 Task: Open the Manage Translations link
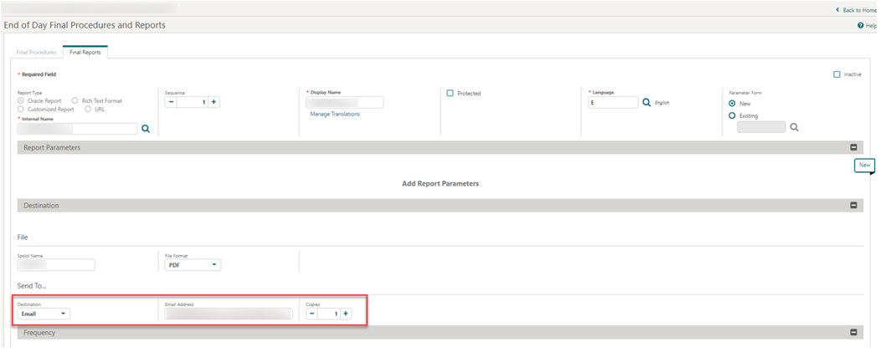click(335, 114)
